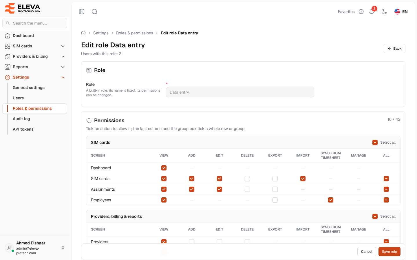
Task: Click the Data entry role name field
Action: [x=240, y=92]
